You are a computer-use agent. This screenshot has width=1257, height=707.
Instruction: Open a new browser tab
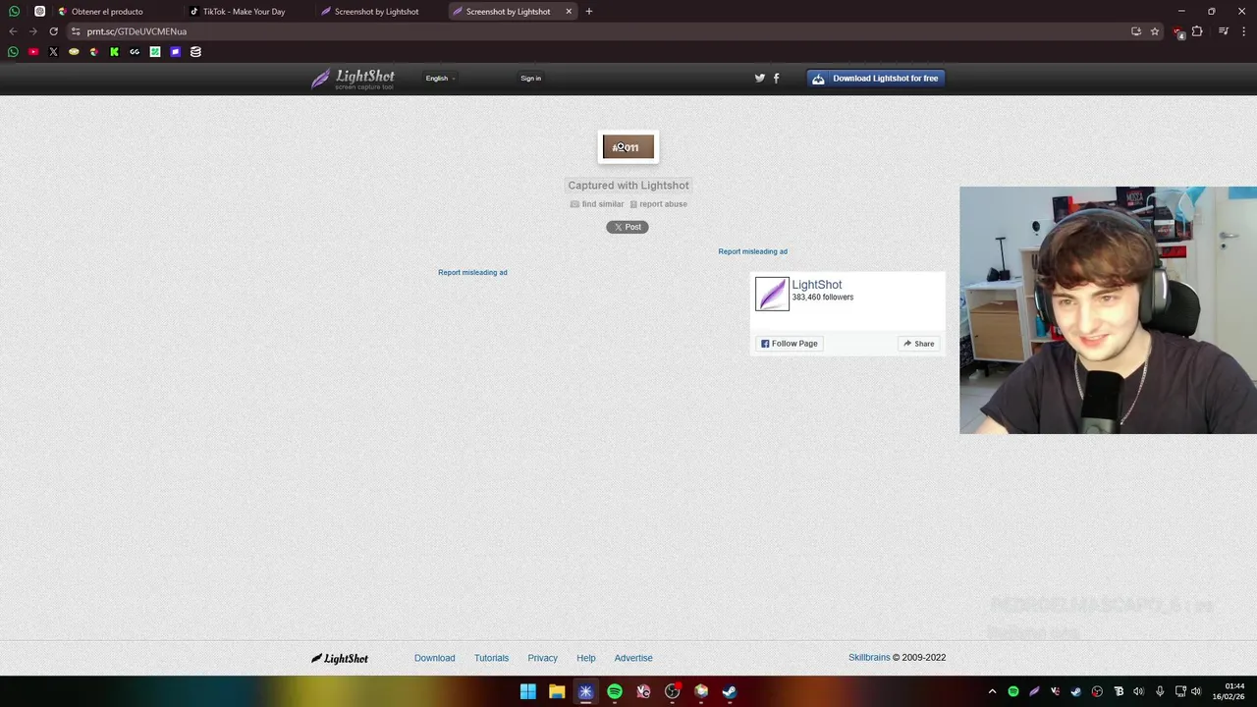click(x=589, y=12)
